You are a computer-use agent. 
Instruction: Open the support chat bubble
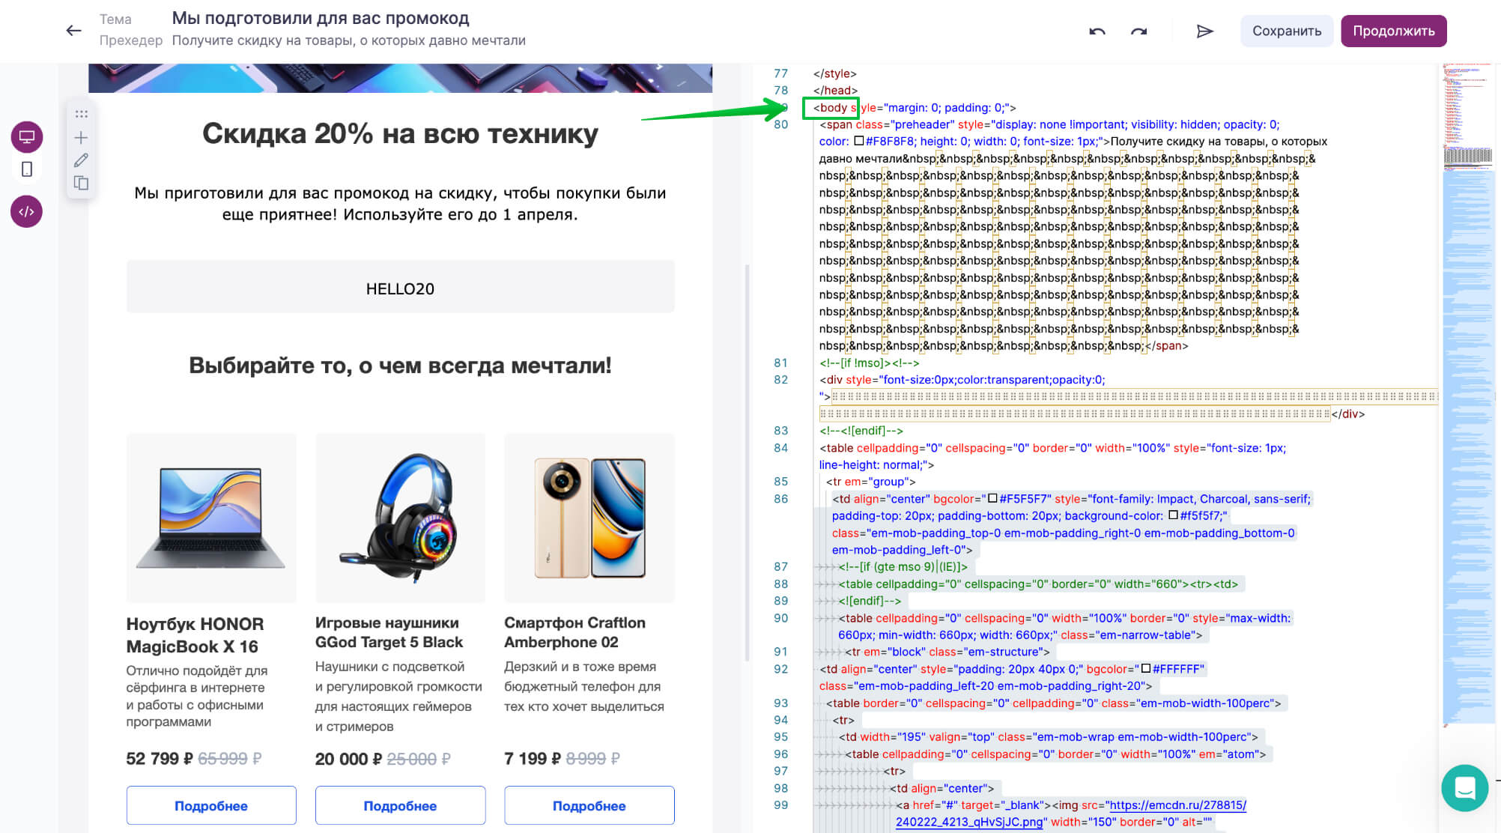(1464, 787)
